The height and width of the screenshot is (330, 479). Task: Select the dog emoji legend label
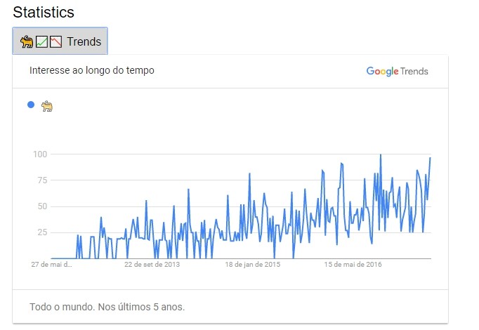click(x=47, y=105)
